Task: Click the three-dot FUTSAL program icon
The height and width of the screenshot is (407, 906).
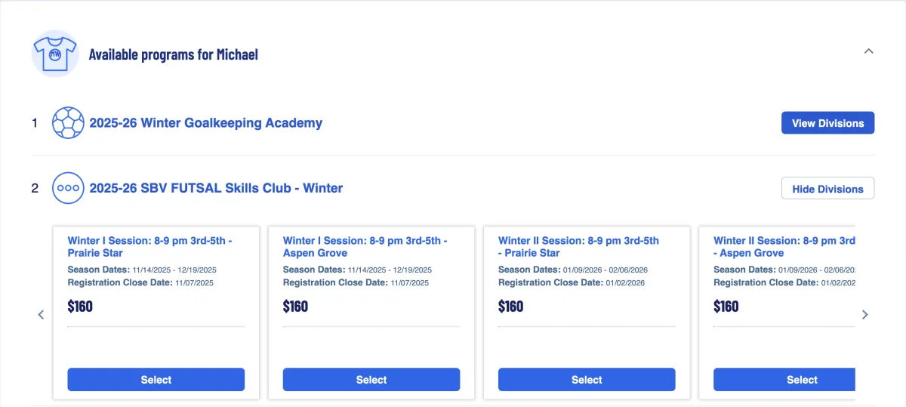Action: tap(68, 188)
